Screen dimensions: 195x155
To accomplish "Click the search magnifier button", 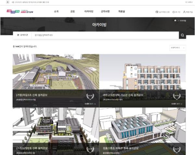I will (x=182, y=35).
